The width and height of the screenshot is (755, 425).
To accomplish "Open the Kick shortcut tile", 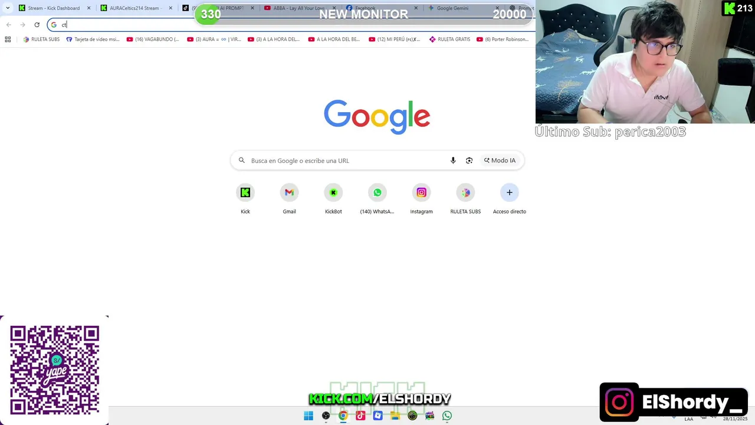I will (245, 199).
